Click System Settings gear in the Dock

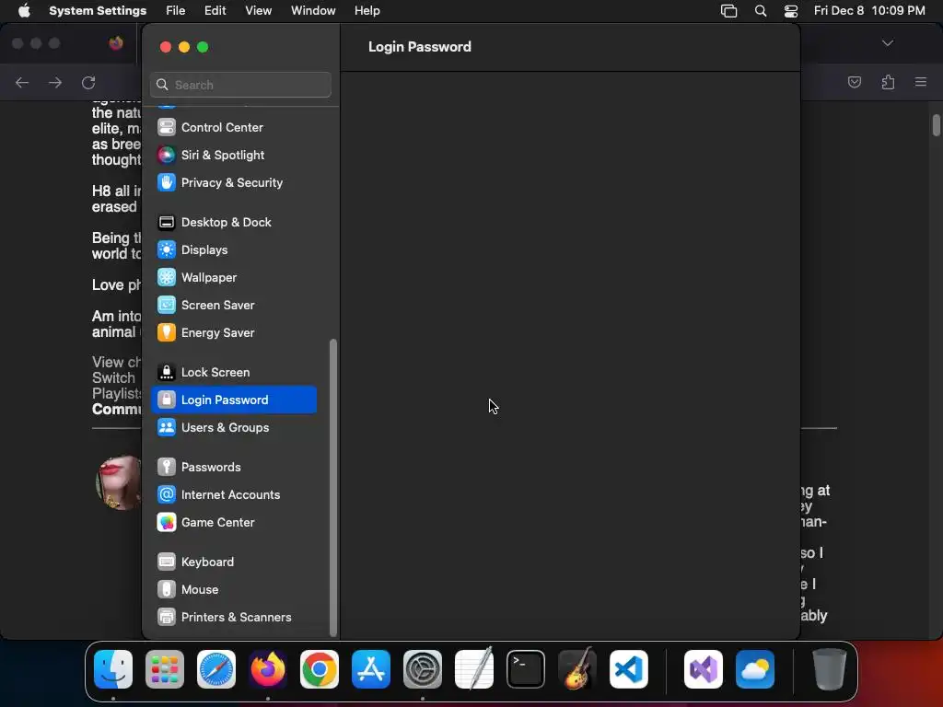423,669
